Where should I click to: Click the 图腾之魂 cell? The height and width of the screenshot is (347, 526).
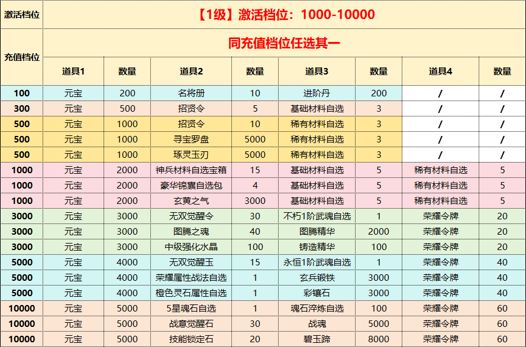coord(191,232)
